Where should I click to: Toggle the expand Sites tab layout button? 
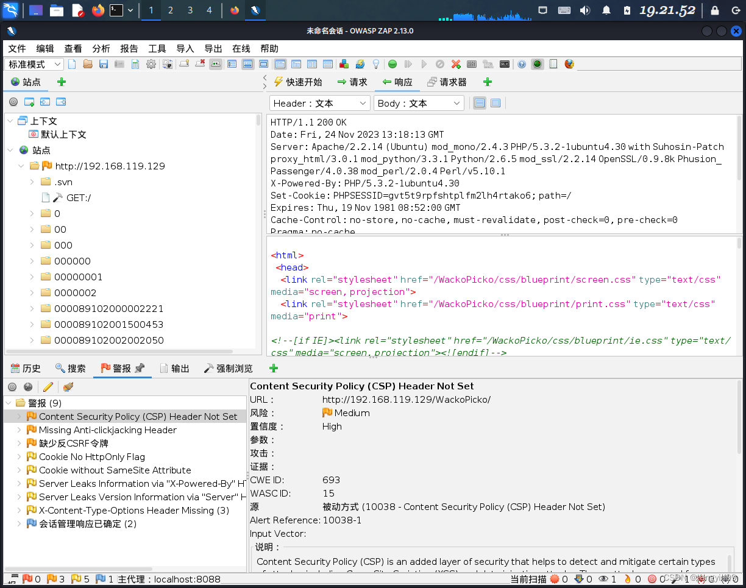232,64
